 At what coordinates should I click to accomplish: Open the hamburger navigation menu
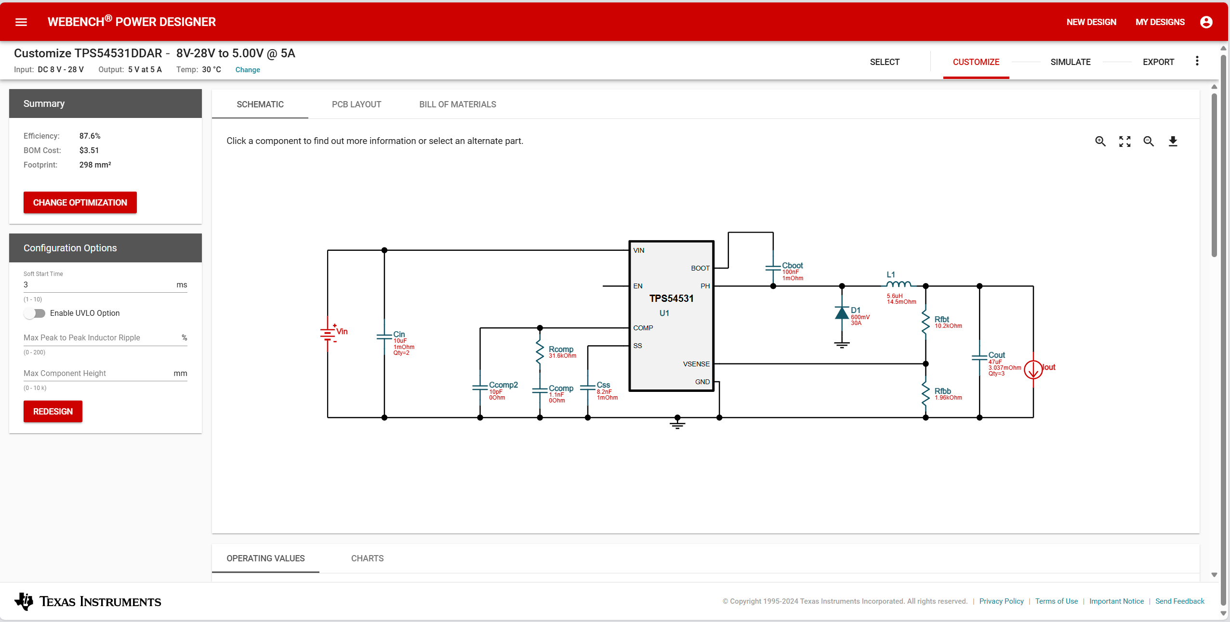(x=21, y=22)
